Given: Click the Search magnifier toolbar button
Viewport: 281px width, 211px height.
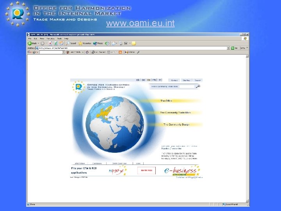Looking at the screenshot, I should point(71,43).
